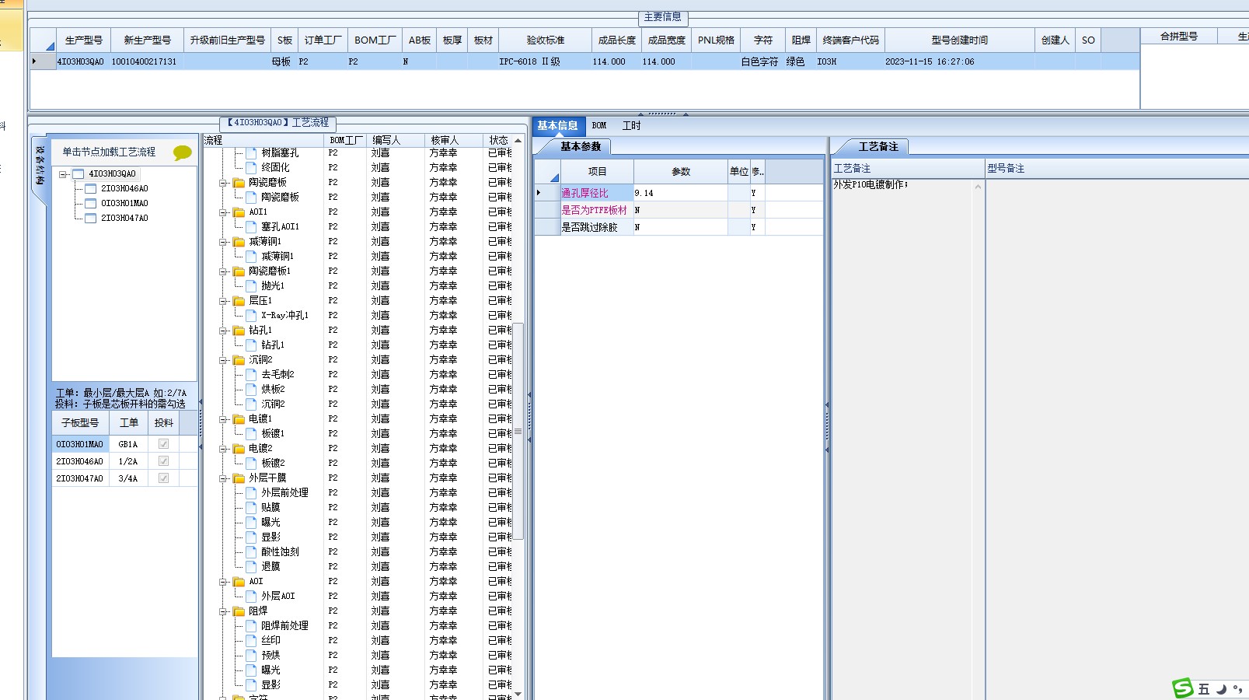Click the document icon of 贴膜 step
Screen dimensions: 1249x700
click(x=252, y=508)
